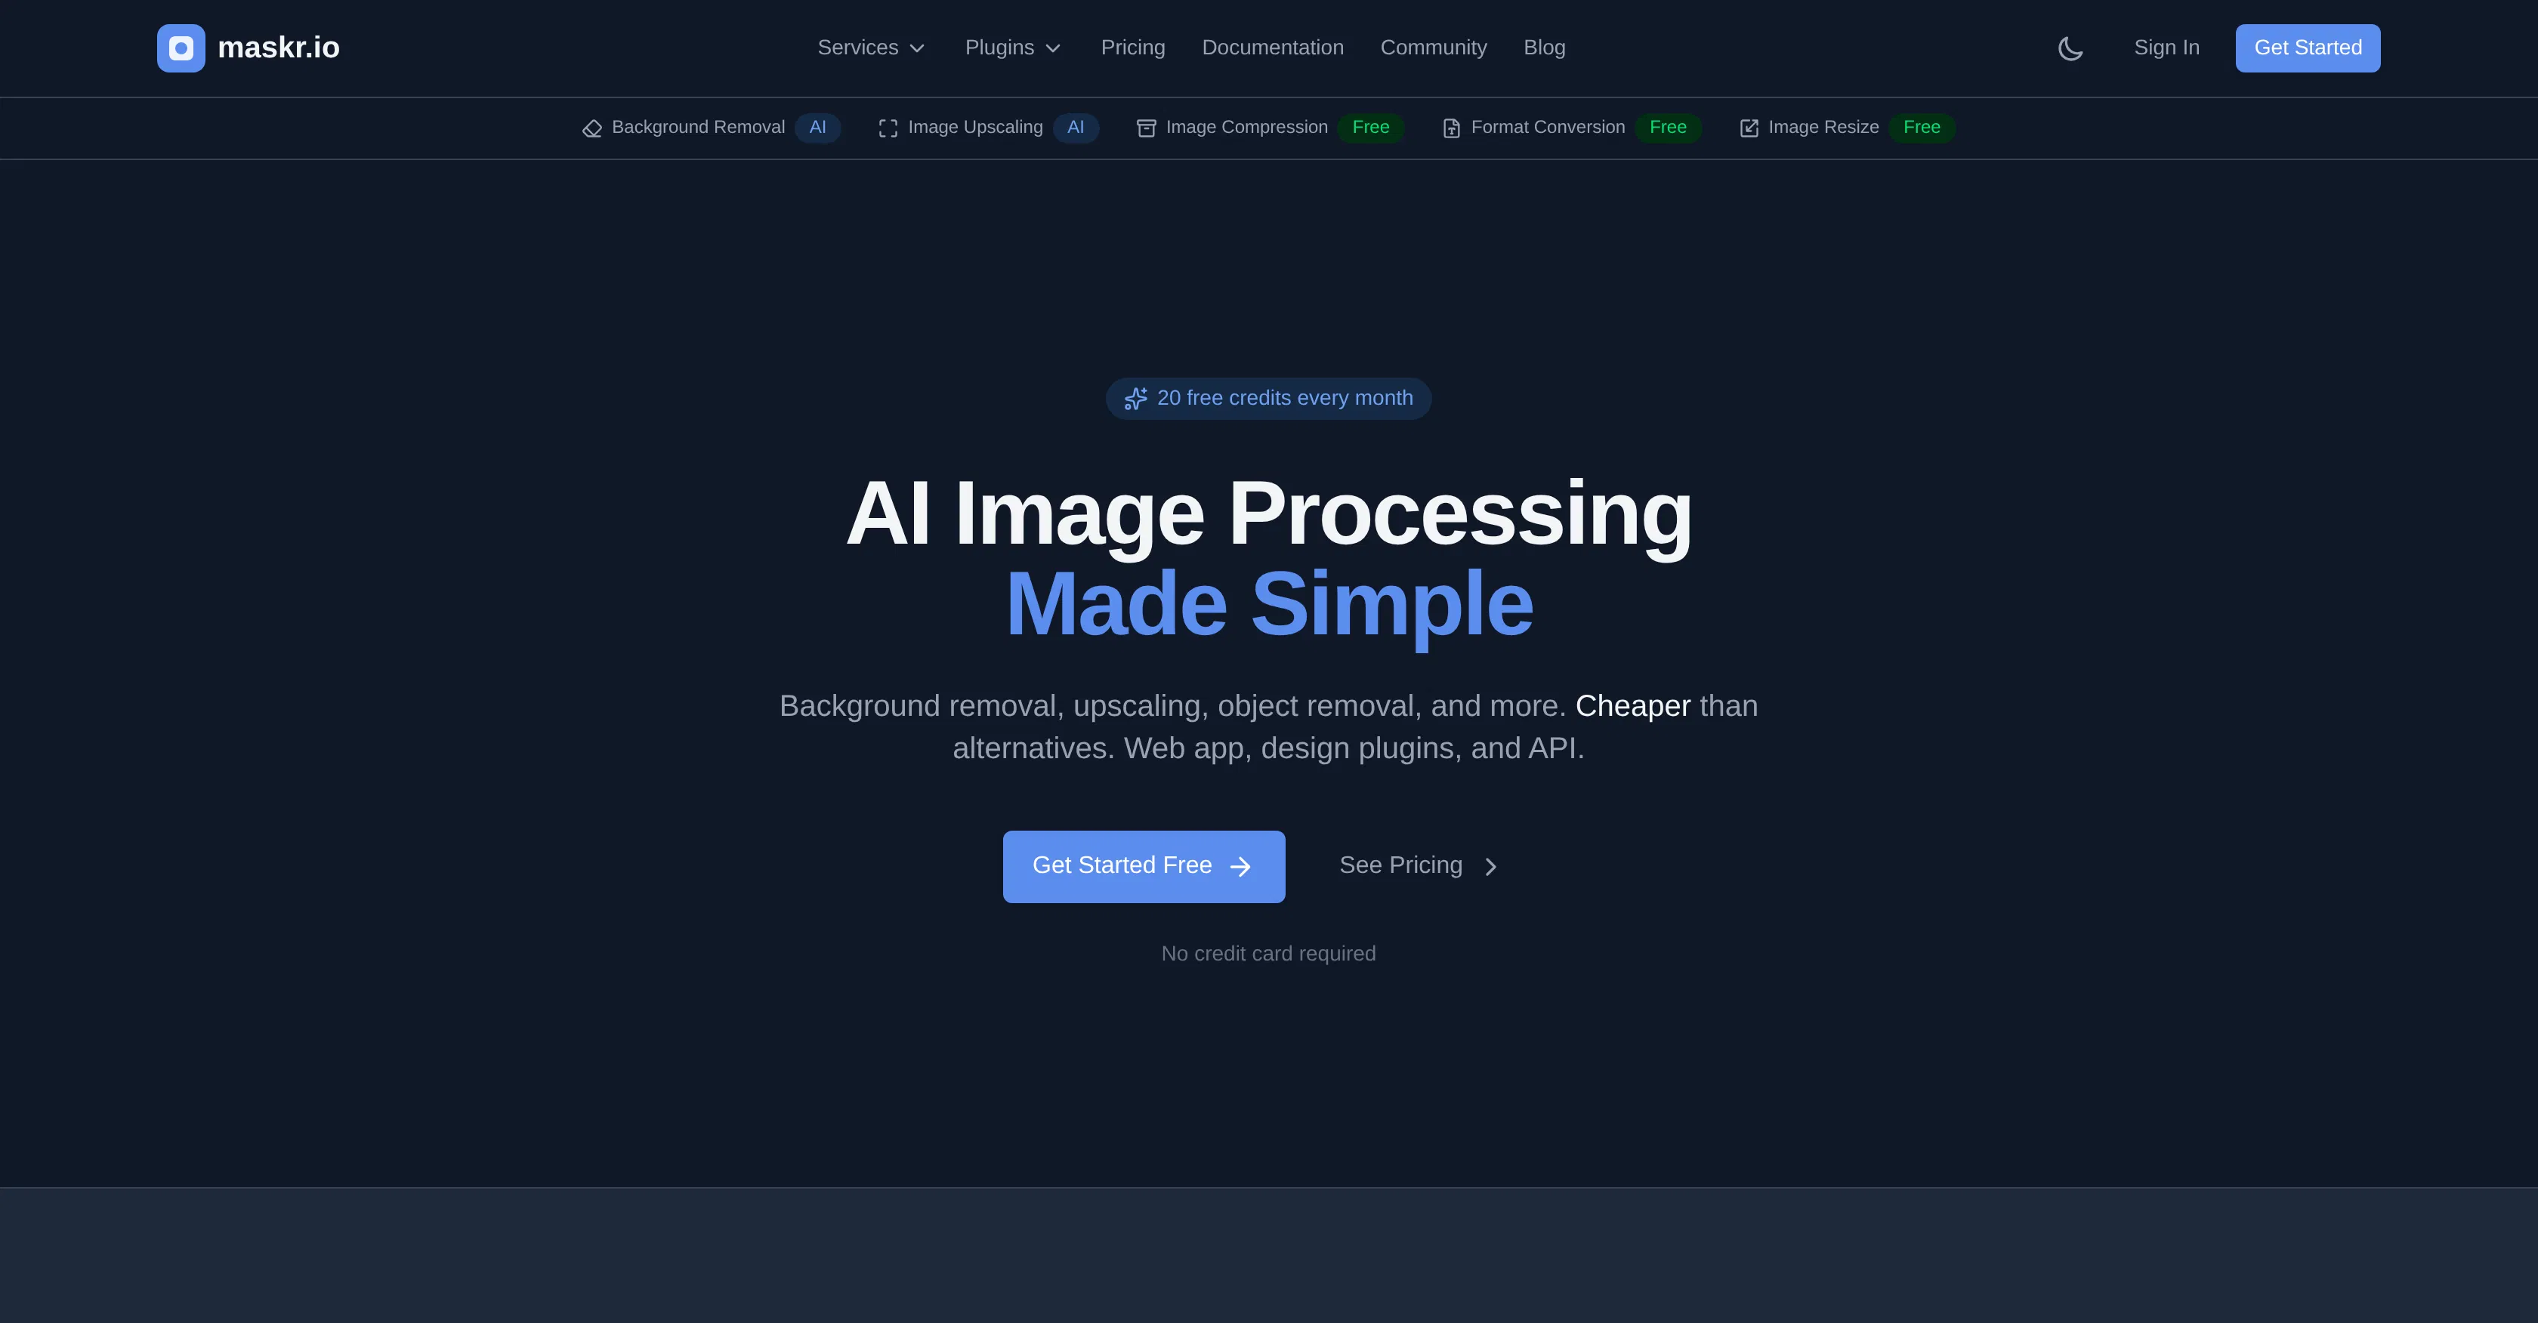Viewport: 2538px width, 1323px height.
Task: Open the Documentation page
Action: [x=1272, y=48]
